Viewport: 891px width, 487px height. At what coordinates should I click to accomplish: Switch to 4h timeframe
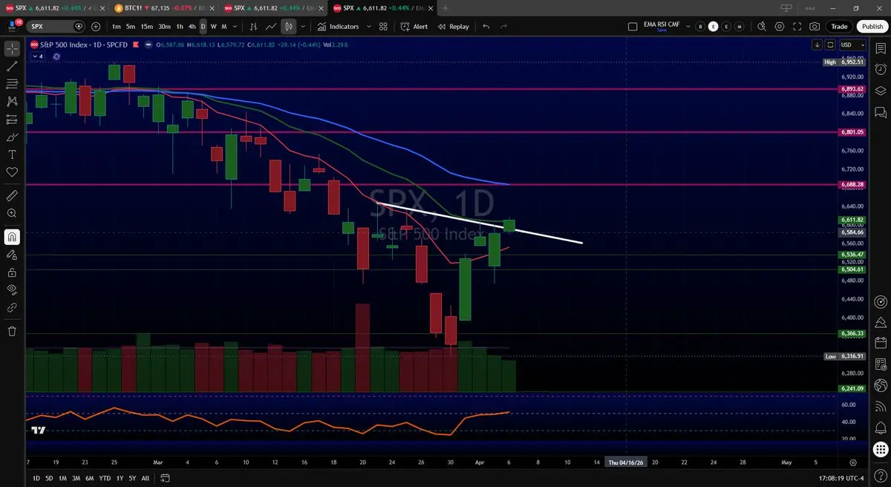[192, 27]
